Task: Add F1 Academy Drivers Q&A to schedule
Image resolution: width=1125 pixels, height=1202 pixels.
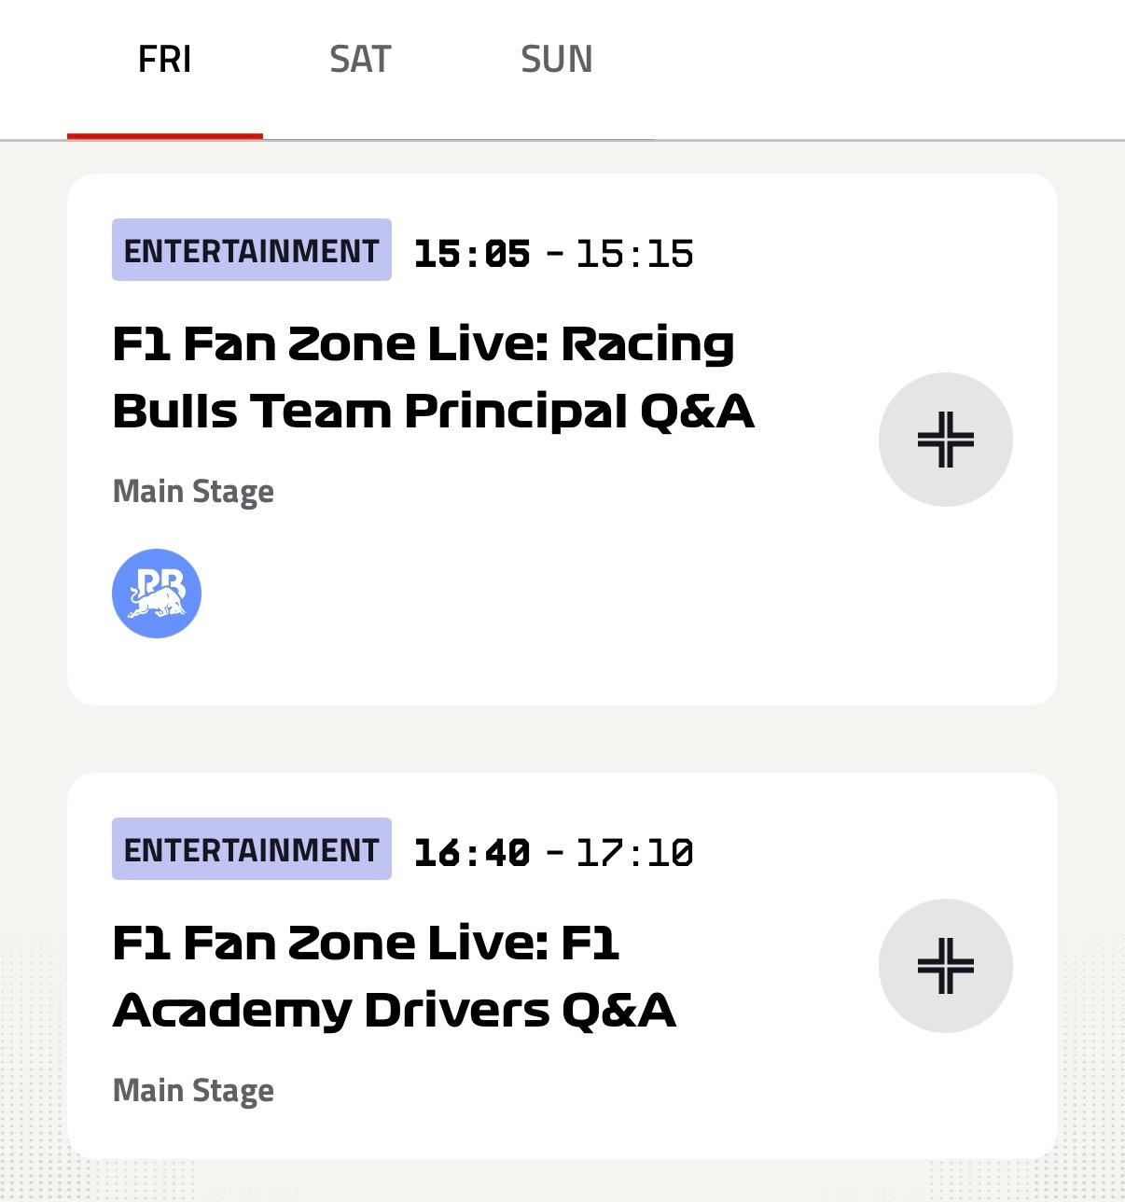Action: coord(945,966)
